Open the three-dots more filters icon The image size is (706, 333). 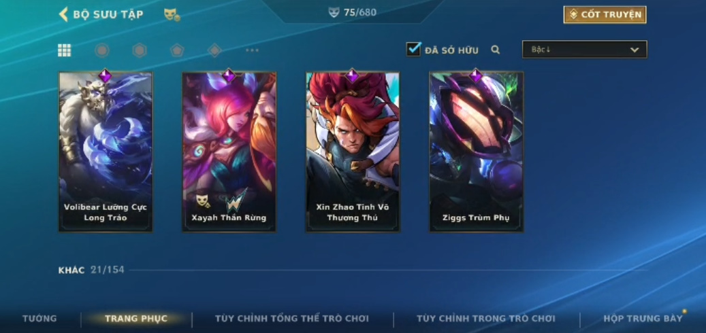point(252,50)
